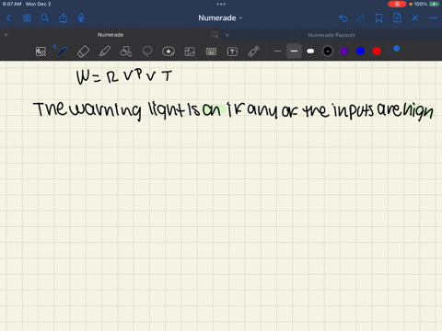Add a new page

[397, 18]
